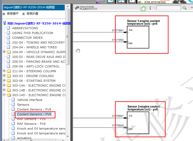The height and width of the screenshot is (141, 193).
Task: Click the ABBREVIATIONS document icon
Action: point(8,28)
